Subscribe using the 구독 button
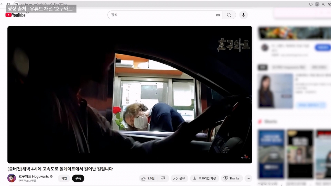This screenshot has height=186, width=331. [x=78, y=178]
